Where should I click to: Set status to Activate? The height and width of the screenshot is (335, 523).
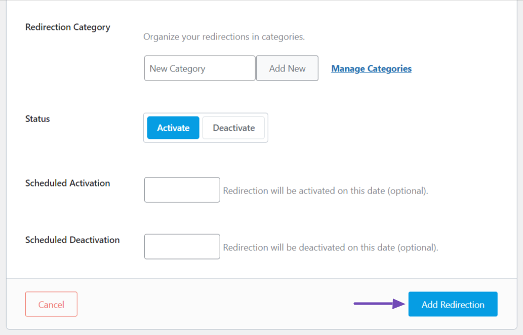coord(173,128)
